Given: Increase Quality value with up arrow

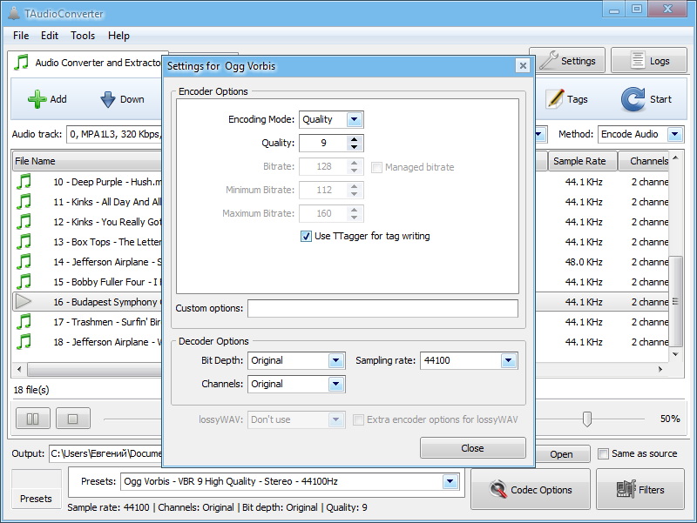Looking at the screenshot, I should (x=354, y=139).
